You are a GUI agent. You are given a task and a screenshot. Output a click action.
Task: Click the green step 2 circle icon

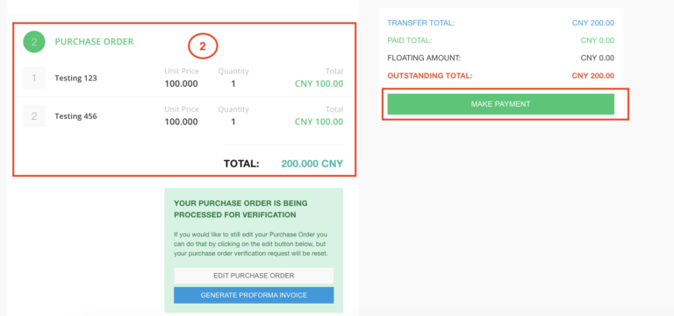[34, 42]
